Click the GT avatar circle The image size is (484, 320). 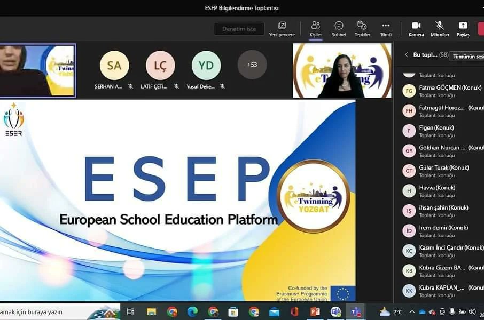409,171
